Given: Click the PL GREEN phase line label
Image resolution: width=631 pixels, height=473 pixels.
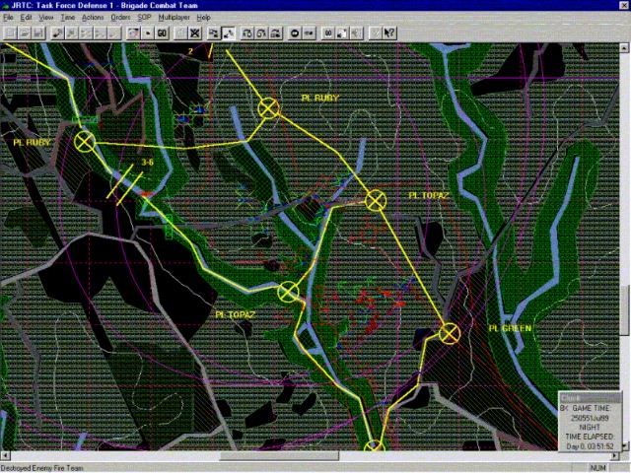Looking at the screenshot, I should click(x=510, y=328).
